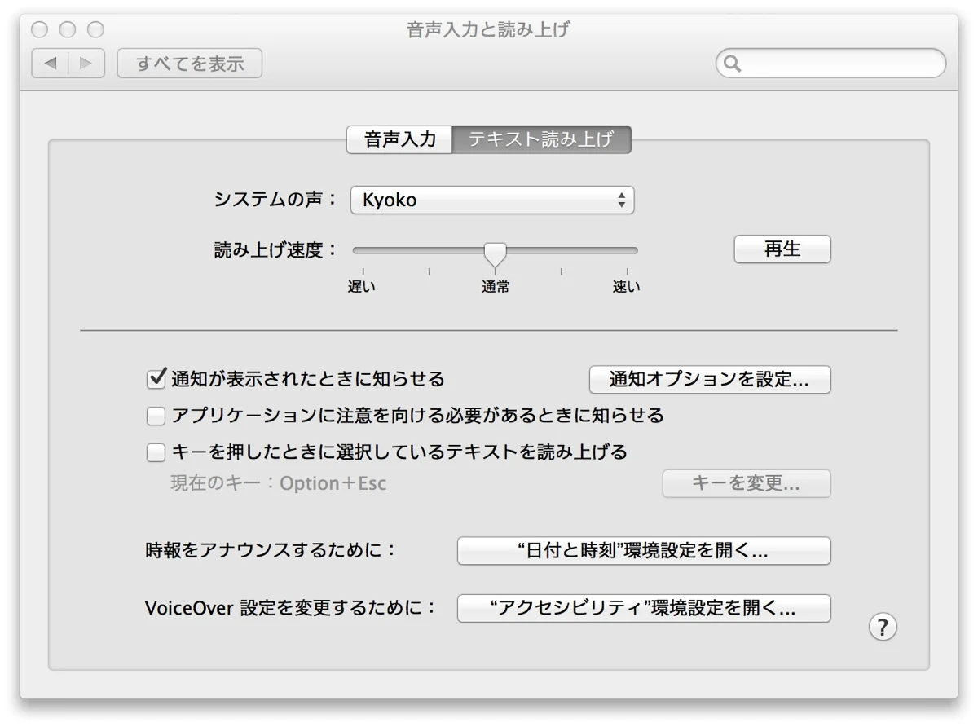This screenshot has width=978, height=727.
Task: Click the 再生 play button
Action: [782, 249]
